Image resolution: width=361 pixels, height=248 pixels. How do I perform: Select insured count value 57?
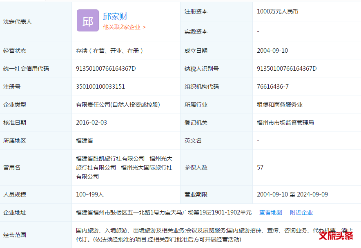(x=260, y=168)
